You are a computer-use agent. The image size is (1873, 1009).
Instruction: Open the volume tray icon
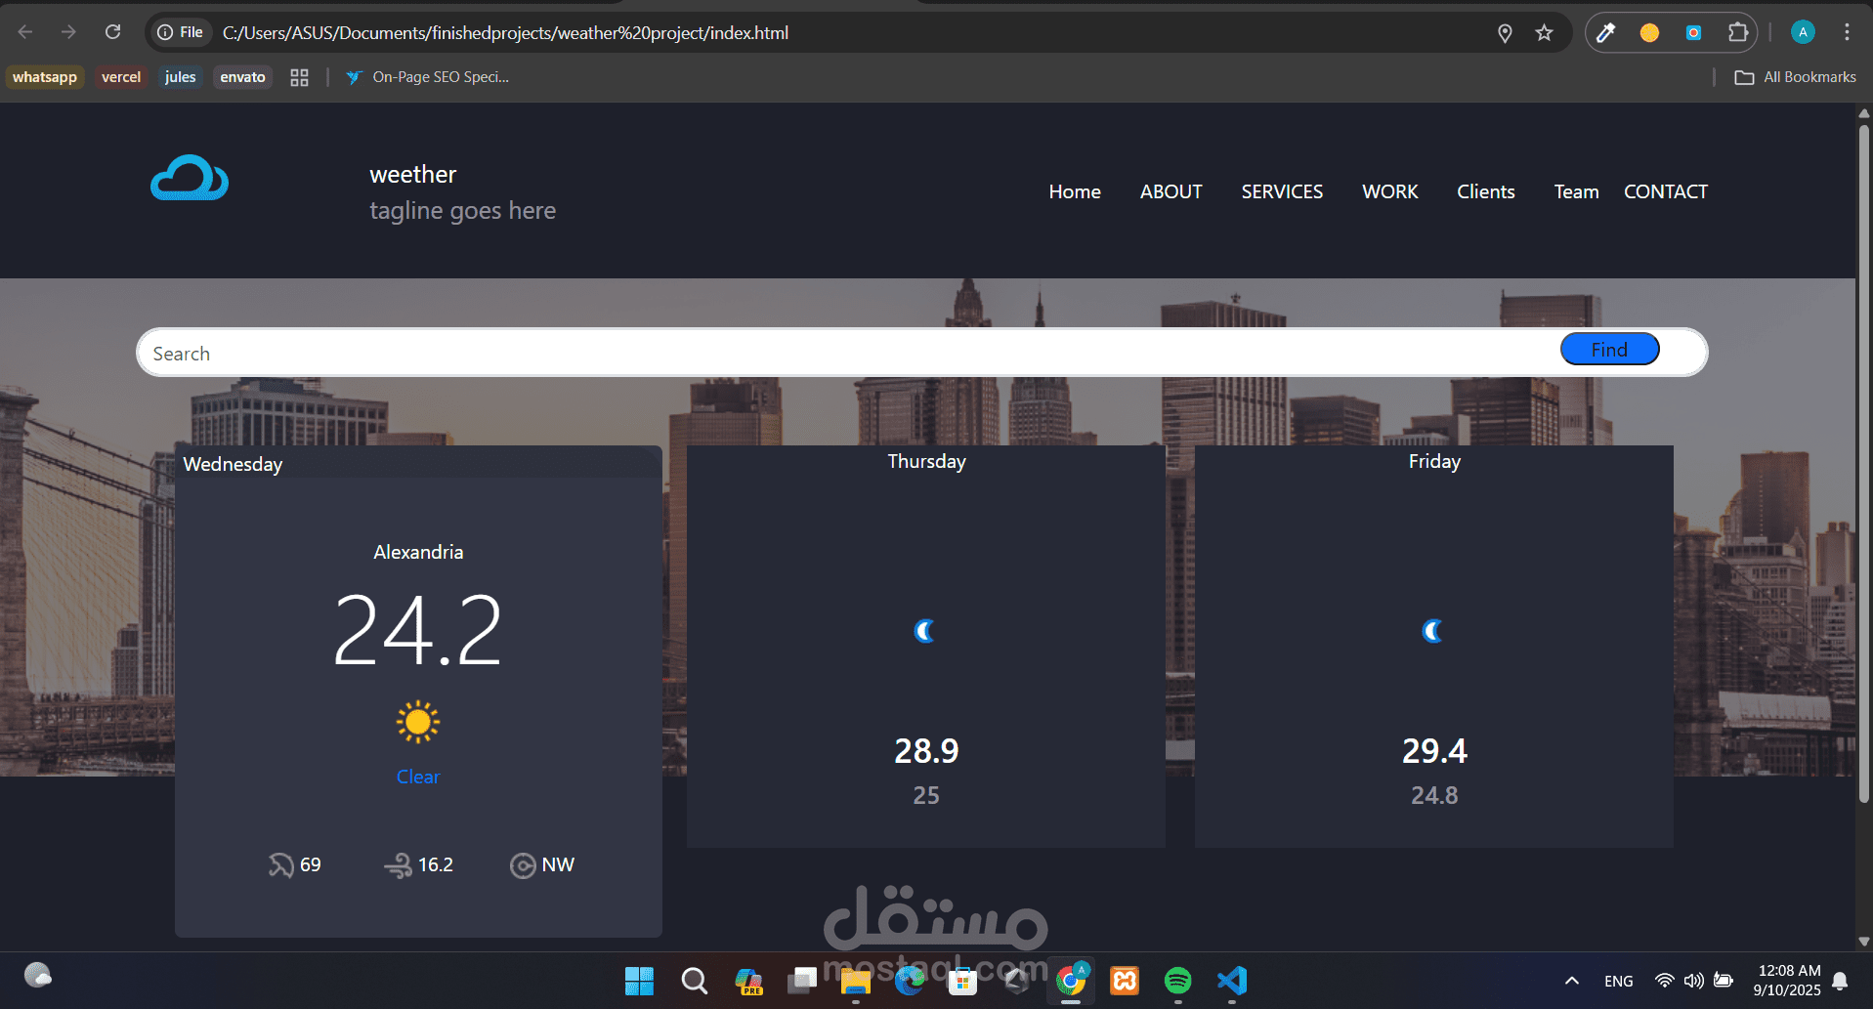pos(1693,981)
